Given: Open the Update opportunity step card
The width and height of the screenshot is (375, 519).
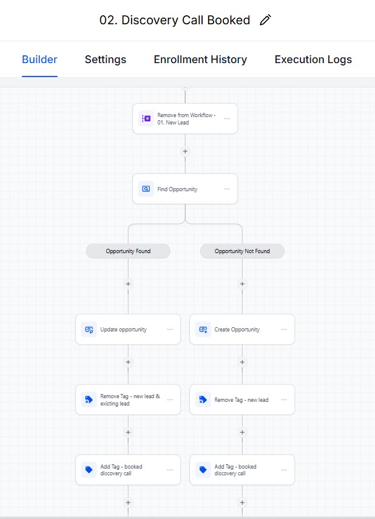Looking at the screenshot, I should [128, 330].
